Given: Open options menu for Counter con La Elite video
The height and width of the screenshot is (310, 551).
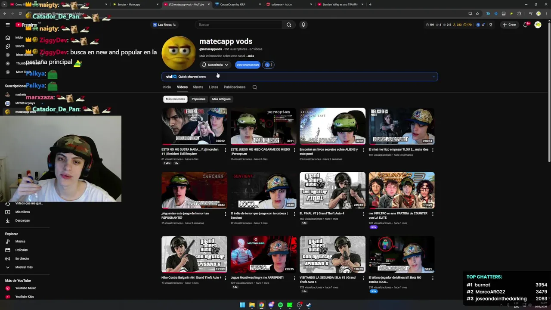Looking at the screenshot, I should pos(433,214).
